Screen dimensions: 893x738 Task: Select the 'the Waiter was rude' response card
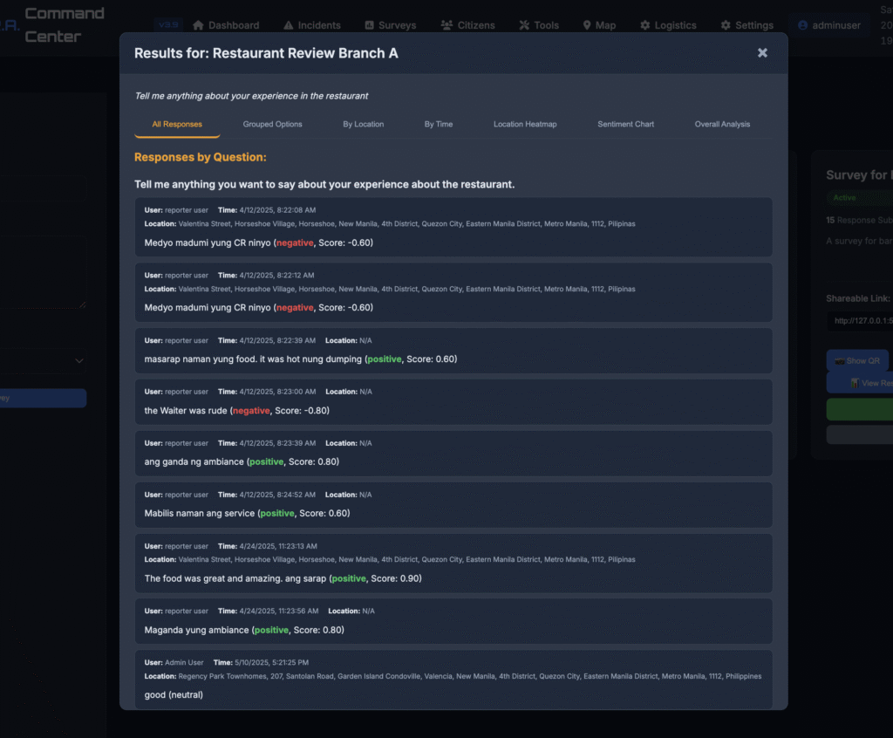tap(453, 402)
